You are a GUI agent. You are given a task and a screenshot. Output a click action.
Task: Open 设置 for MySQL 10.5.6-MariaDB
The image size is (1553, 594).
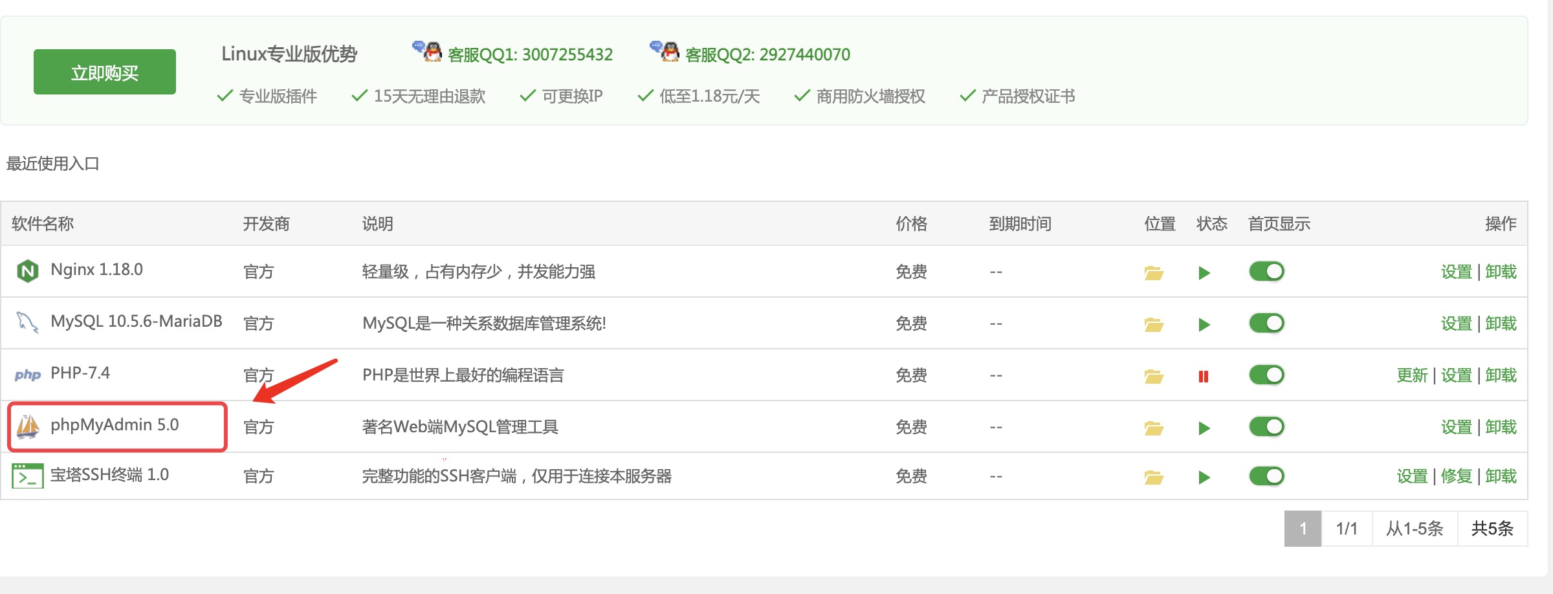pyautogui.click(x=1457, y=324)
